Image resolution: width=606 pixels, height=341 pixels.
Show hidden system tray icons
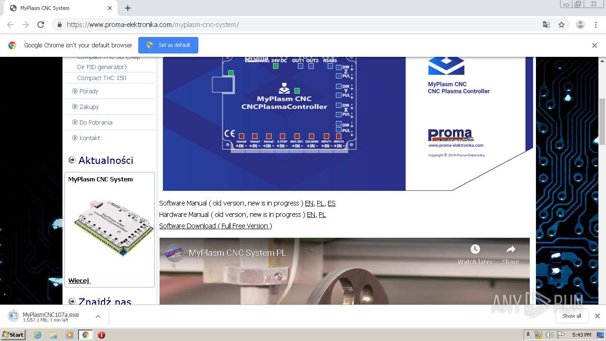528,335
